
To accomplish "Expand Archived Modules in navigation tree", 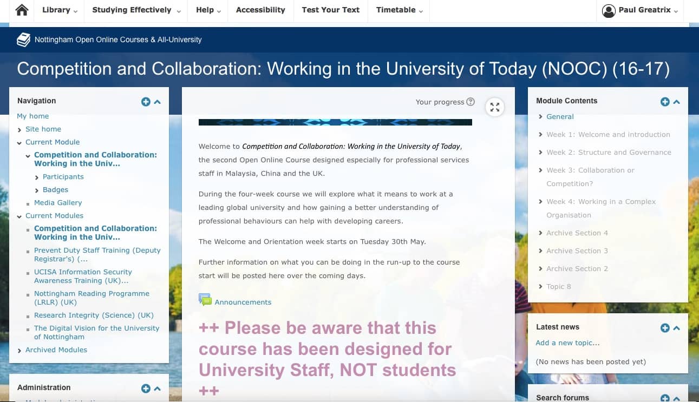I will [x=20, y=350].
